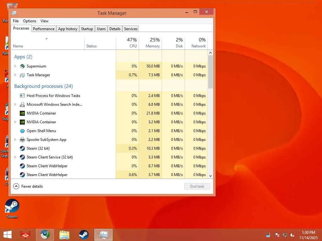Click the Task Manager title bar icon
322x241 pixels.
(x=14, y=13)
